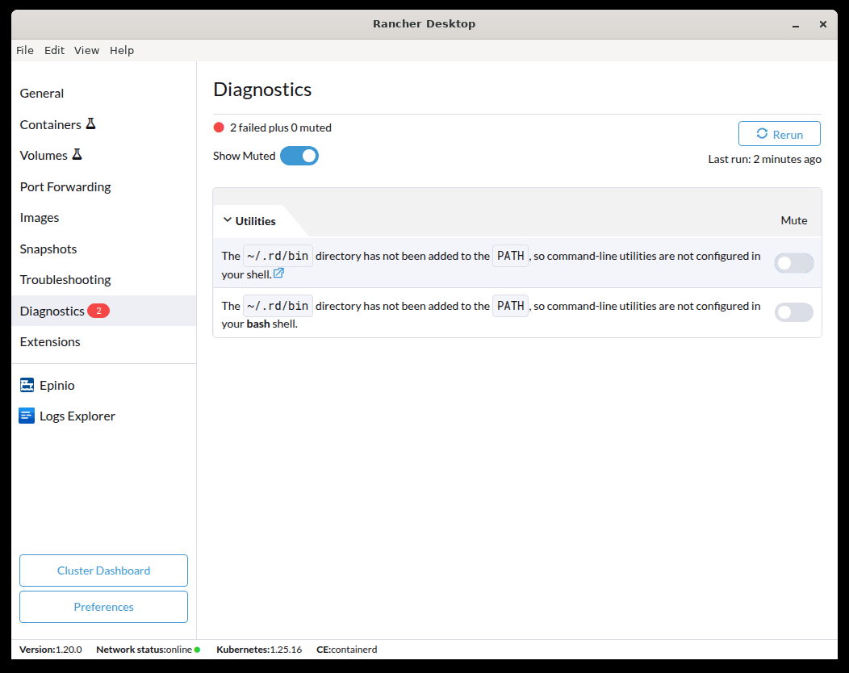Mute the first PATH diagnostic warning
This screenshot has width=849, height=673.
coord(793,263)
